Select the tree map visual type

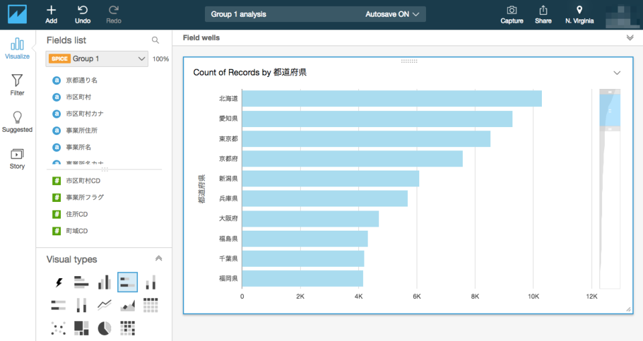(x=81, y=328)
